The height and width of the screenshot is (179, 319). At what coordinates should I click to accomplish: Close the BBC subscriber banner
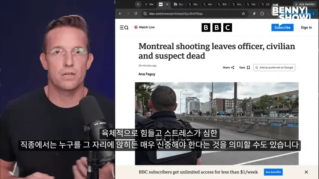[306, 172]
